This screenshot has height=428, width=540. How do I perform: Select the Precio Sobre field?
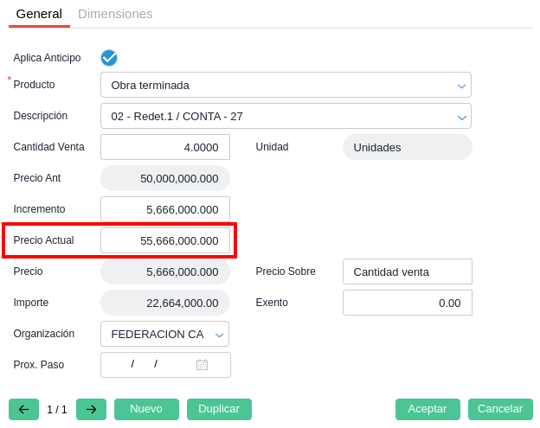click(x=407, y=271)
